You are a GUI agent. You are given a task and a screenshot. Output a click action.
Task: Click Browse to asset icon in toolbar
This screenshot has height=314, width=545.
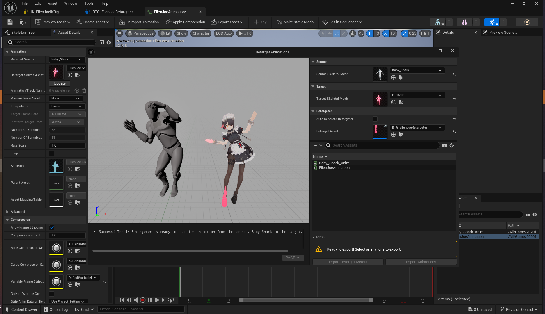[22, 22]
